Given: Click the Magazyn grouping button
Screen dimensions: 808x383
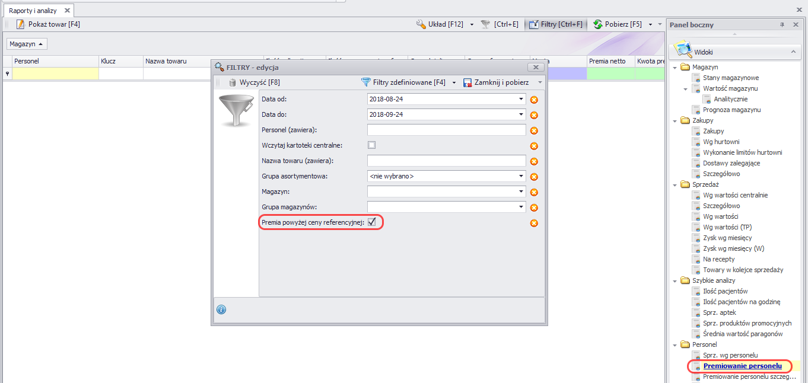Looking at the screenshot, I should 27,44.
